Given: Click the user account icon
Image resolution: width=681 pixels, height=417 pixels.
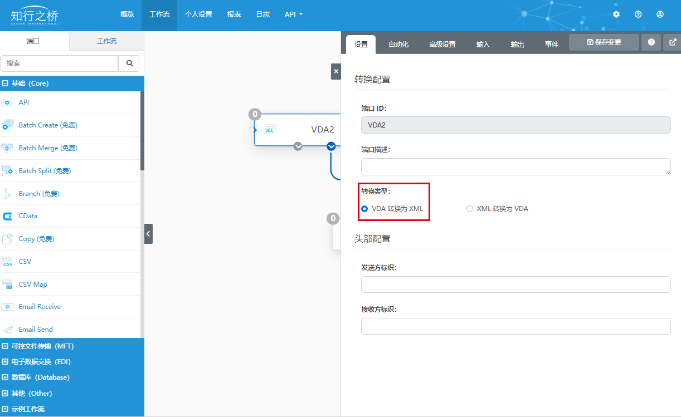Looking at the screenshot, I should click(660, 14).
